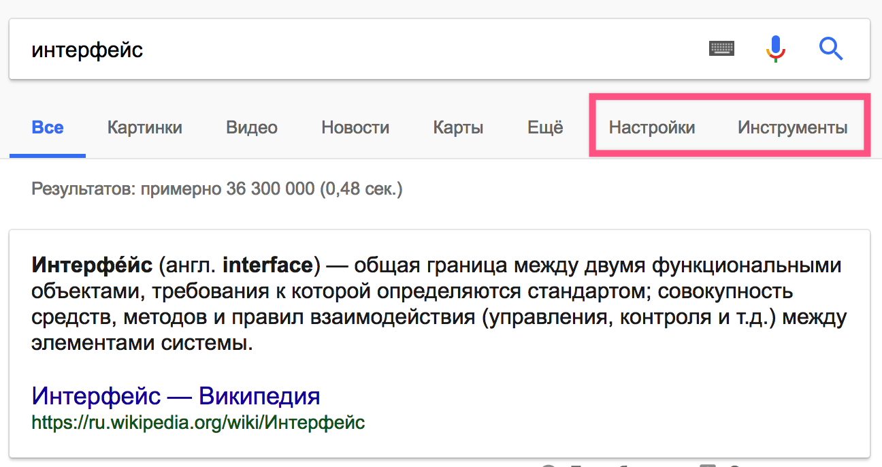Click the bold word interface in the snippet
The height and width of the screenshot is (467, 882).
click(268, 265)
